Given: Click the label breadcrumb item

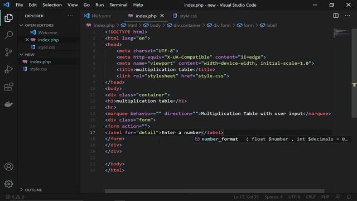Looking at the screenshot, I should pyautogui.click(x=268, y=25).
